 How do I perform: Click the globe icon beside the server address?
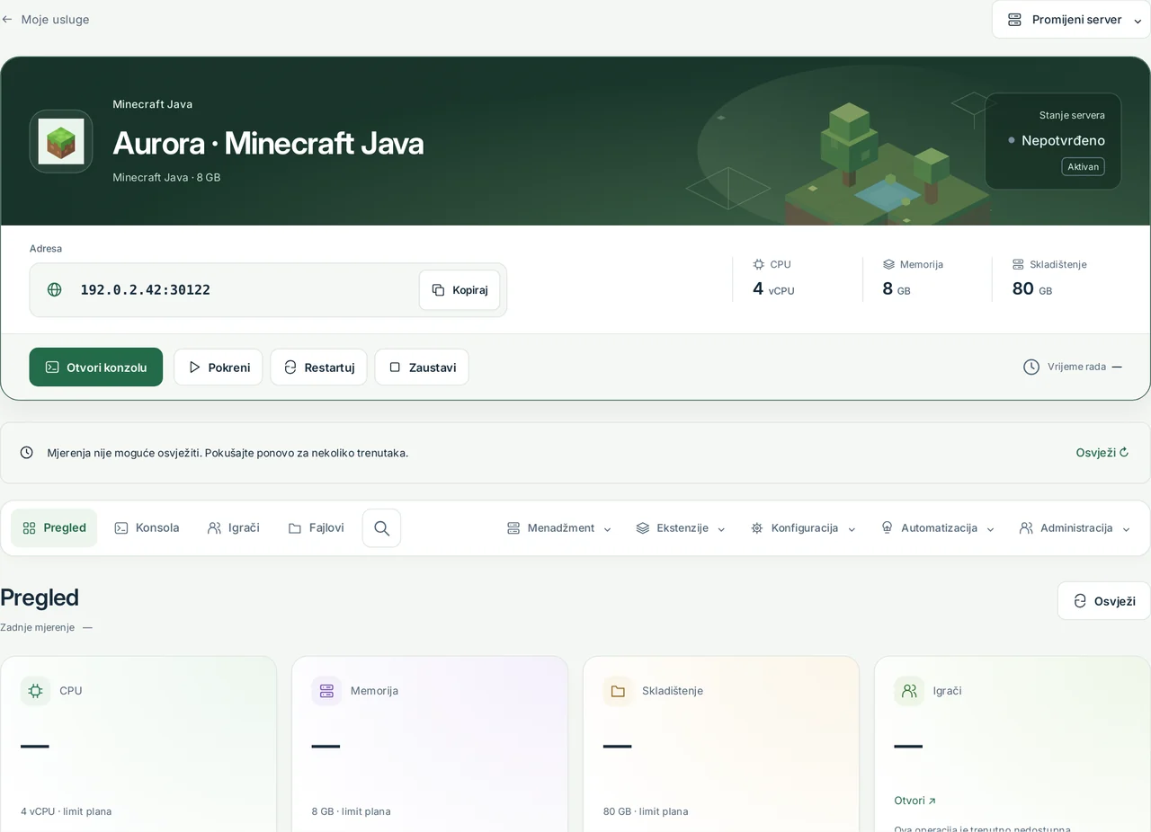coord(55,289)
